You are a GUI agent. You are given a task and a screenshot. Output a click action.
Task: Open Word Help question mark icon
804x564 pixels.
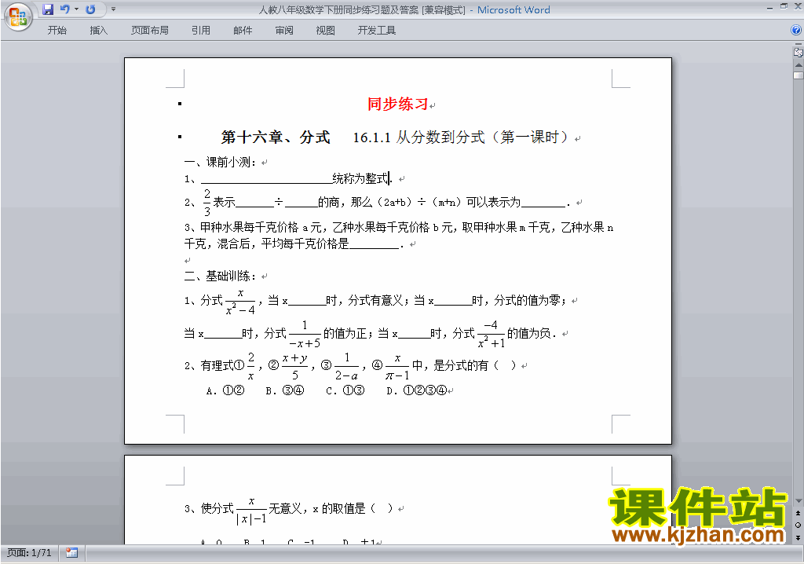pyautogui.click(x=796, y=31)
